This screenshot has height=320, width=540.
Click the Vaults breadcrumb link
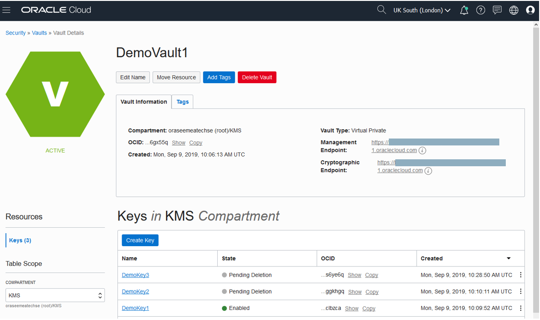39,33
